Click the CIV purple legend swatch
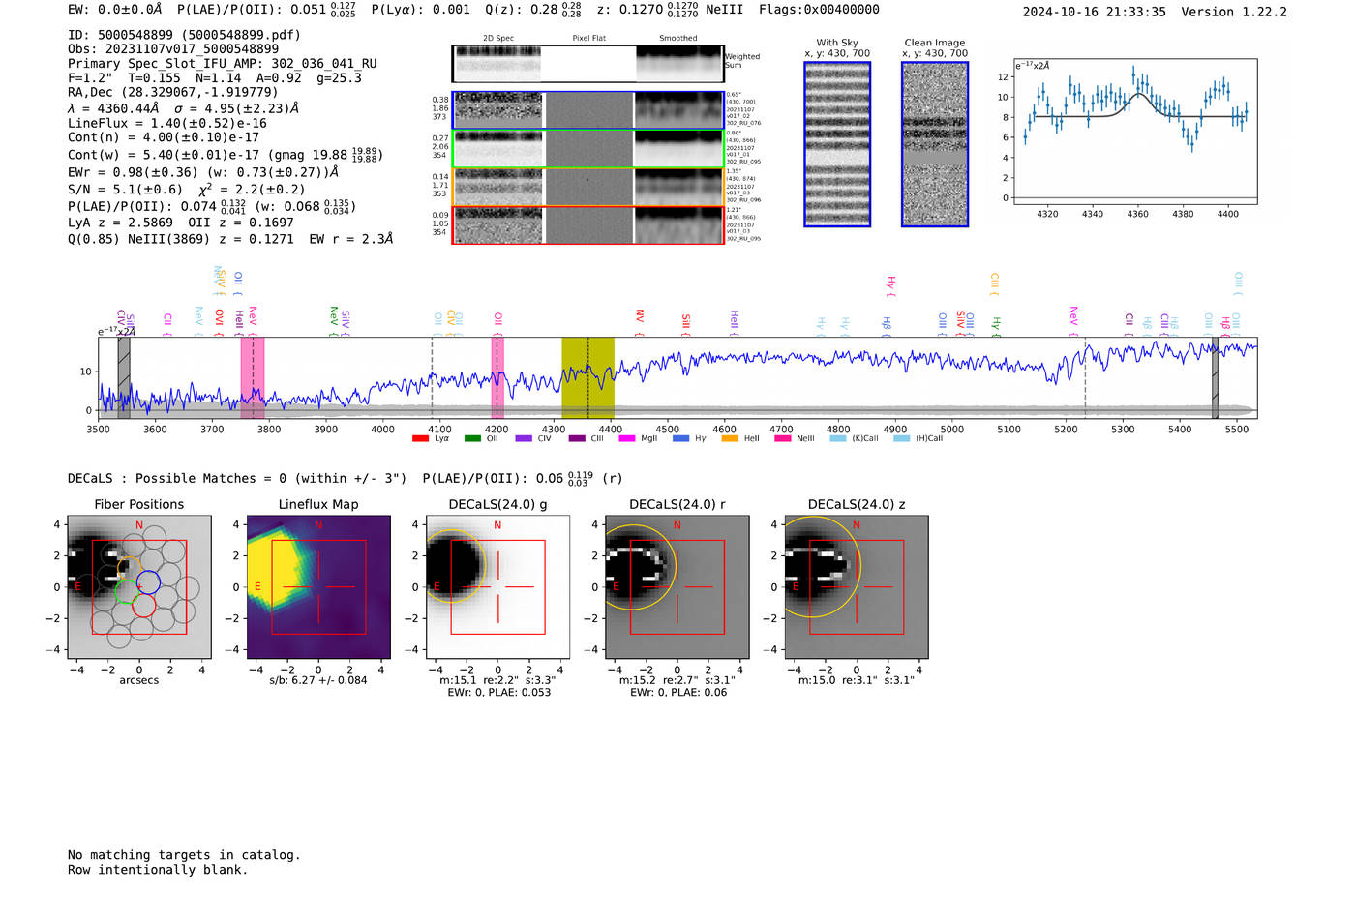 click(524, 438)
